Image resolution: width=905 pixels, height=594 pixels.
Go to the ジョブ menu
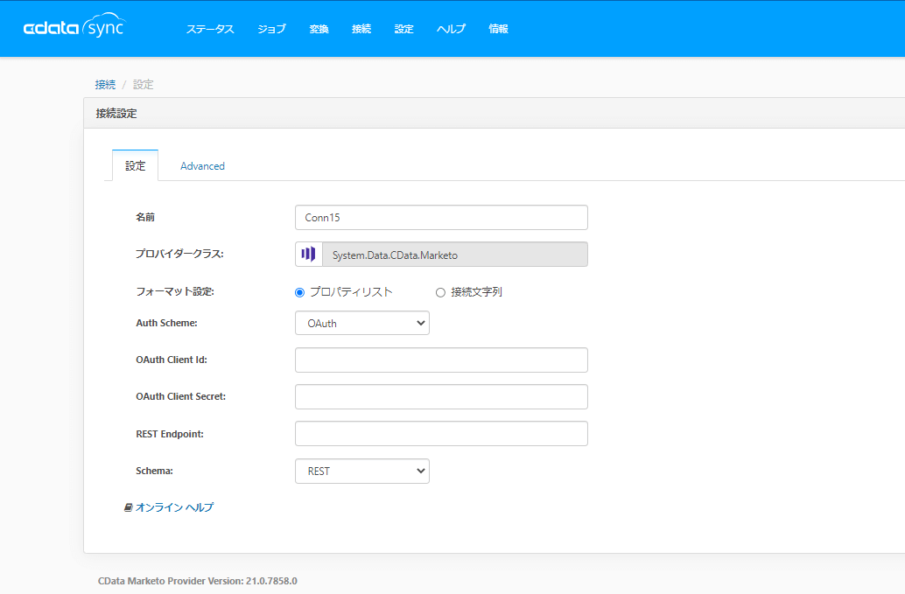pos(271,29)
